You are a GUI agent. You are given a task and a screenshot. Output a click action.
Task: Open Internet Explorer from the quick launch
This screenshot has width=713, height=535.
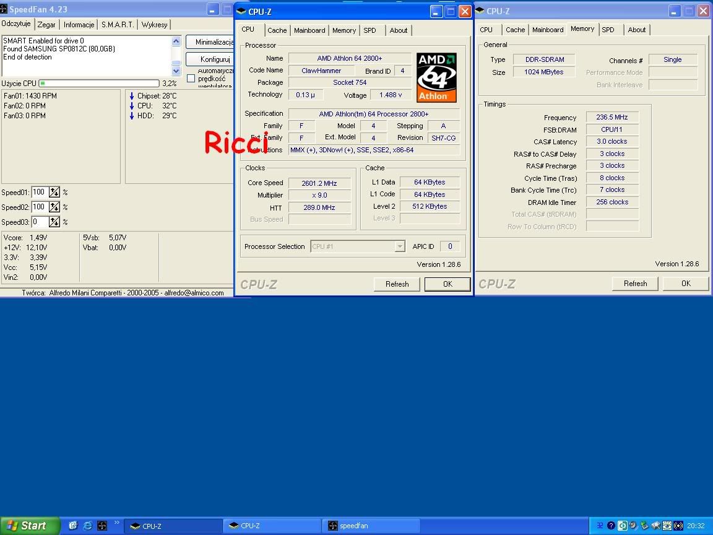pyautogui.click(x=88, y=526)
